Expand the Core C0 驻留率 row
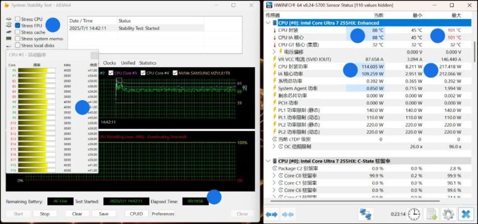This screenshot has width=478, height=224. click(274, 176)
